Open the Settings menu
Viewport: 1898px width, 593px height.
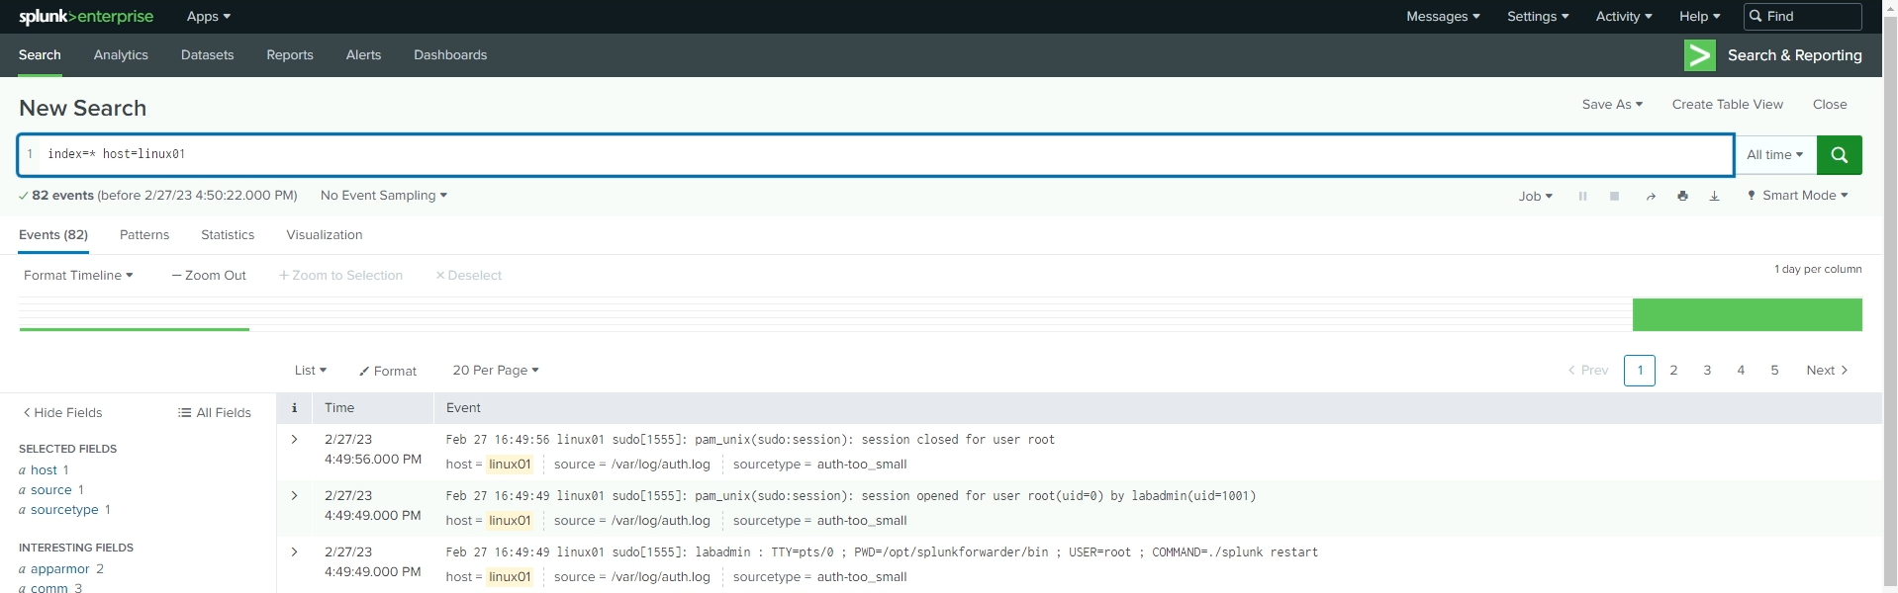click(x=1538, y=17)
